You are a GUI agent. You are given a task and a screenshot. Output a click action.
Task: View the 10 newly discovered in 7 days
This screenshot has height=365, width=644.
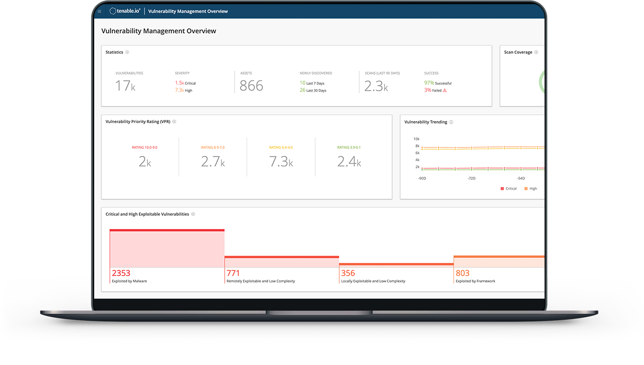303,83
